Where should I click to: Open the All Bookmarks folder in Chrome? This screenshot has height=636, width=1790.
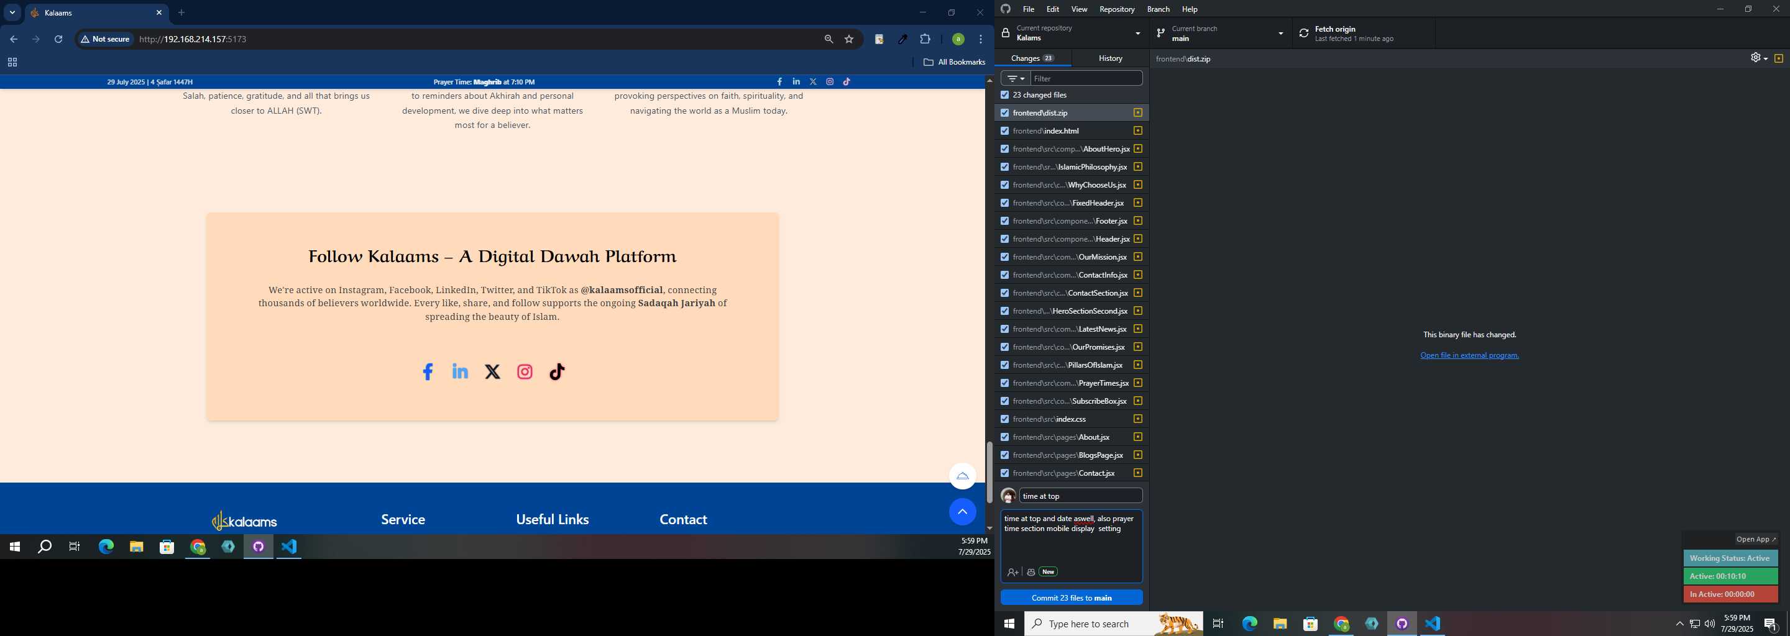pyautogui.click(x=954, y=63)
